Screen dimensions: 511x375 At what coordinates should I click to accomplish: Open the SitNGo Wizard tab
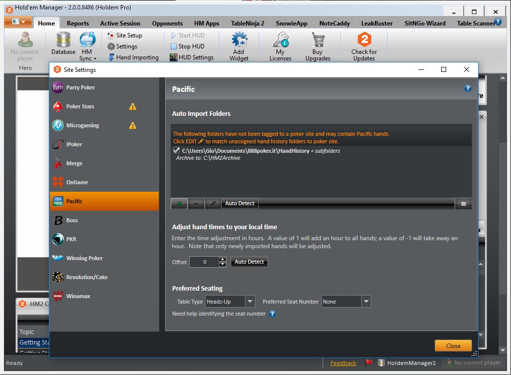click(x=425, y=23)
